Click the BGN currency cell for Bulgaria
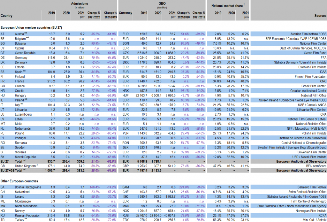327x222 pixels. (x=123, y=42)
